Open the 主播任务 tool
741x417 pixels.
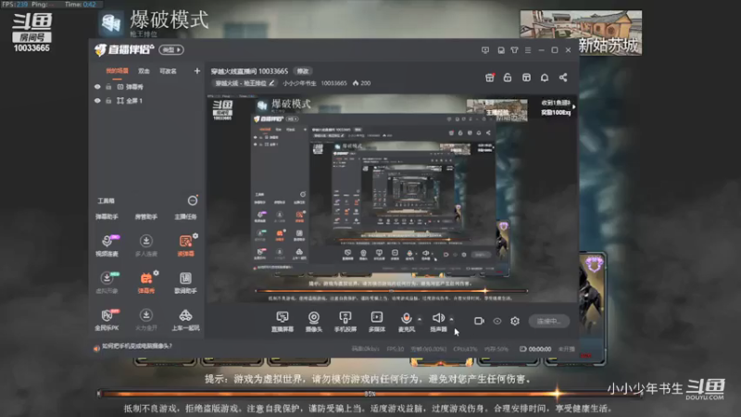point(185,217)
